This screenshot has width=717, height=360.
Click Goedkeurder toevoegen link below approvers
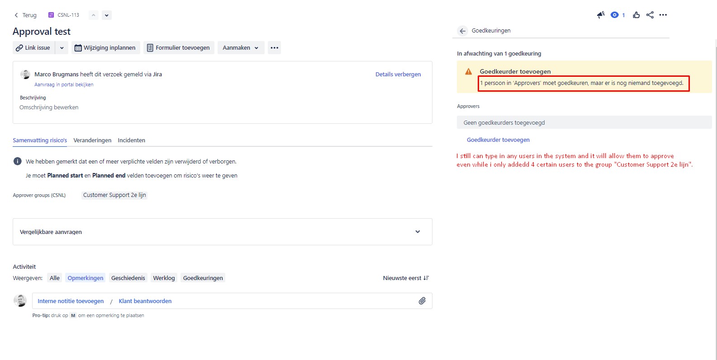pos(498,140)
